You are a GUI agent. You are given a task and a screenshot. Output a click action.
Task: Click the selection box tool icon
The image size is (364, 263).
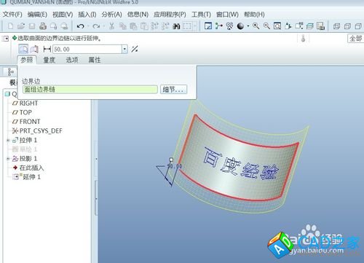coord(187,26)
